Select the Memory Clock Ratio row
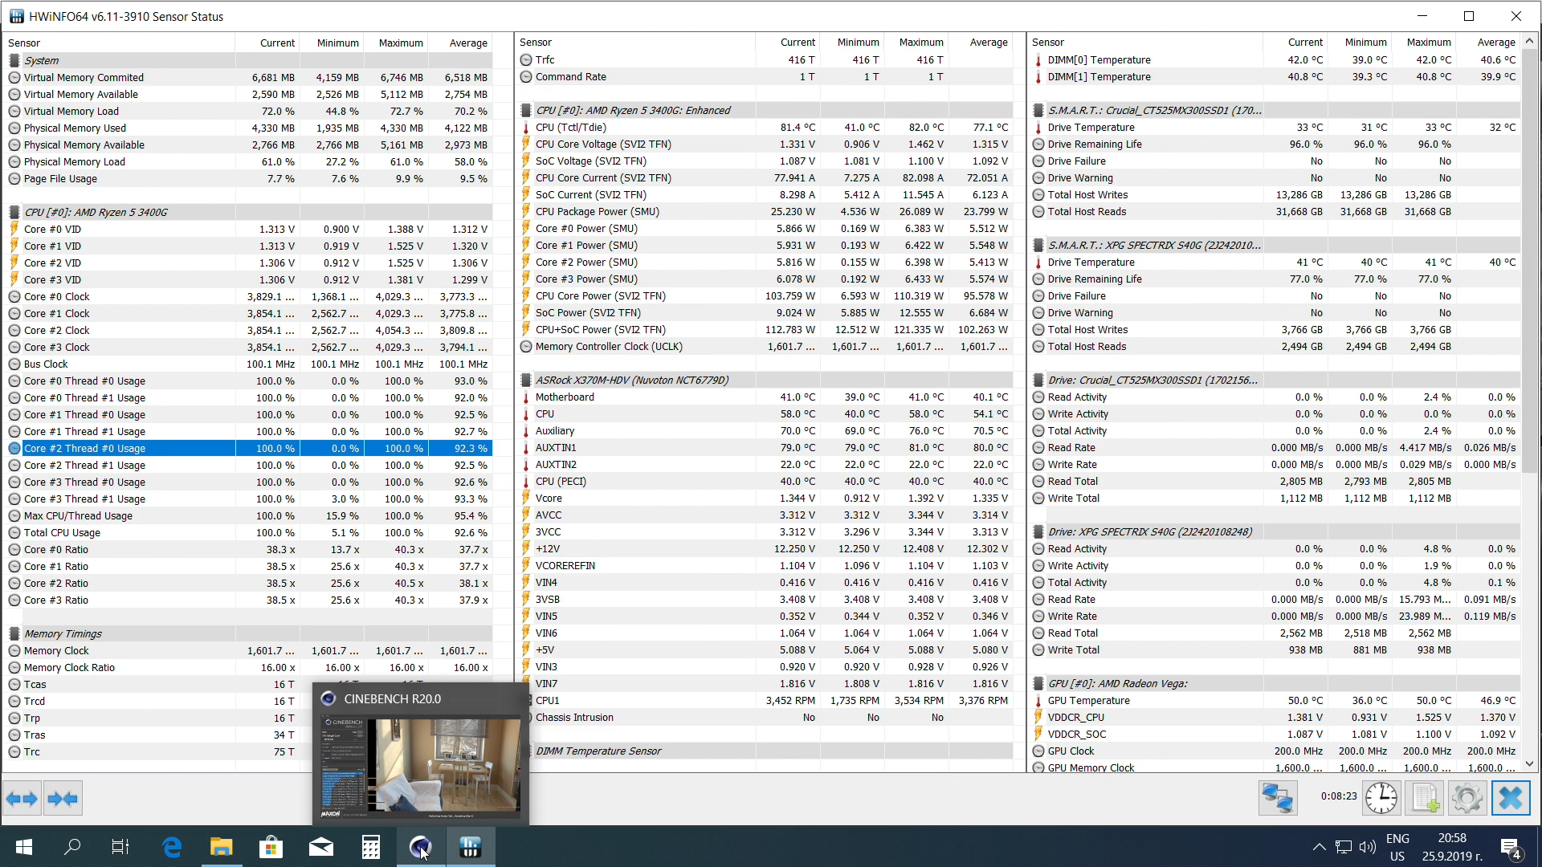The width and height of the screenshot is (1542, 867). coord(249,667)
